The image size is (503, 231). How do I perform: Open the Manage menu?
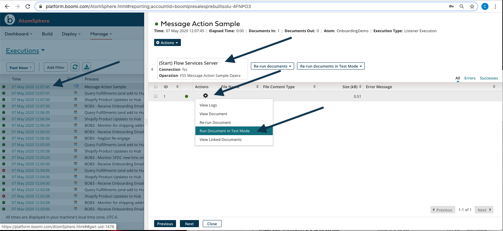[x=101, y=34]
